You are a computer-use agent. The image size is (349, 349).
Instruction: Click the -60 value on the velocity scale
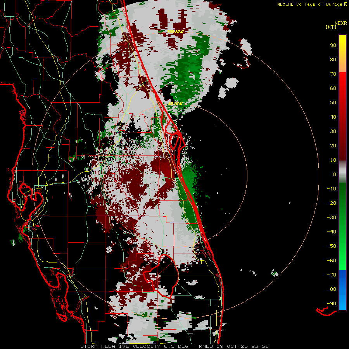(x=332, y=261)
